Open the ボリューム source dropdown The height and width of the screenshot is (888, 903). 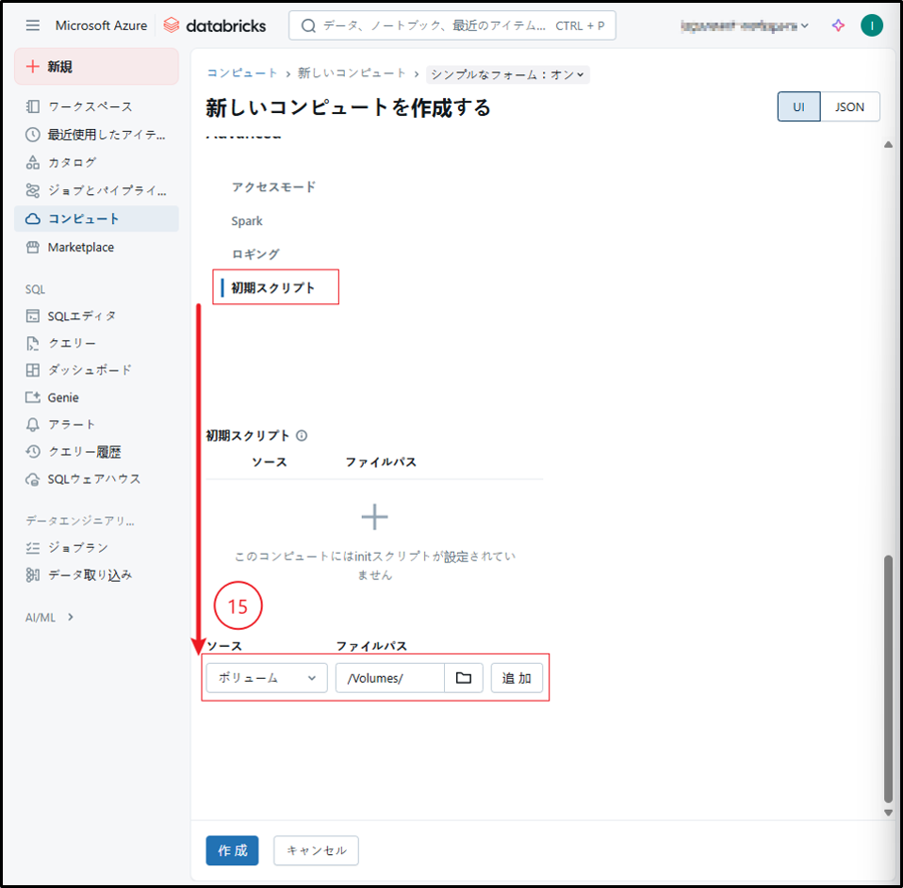click(267, 678)
